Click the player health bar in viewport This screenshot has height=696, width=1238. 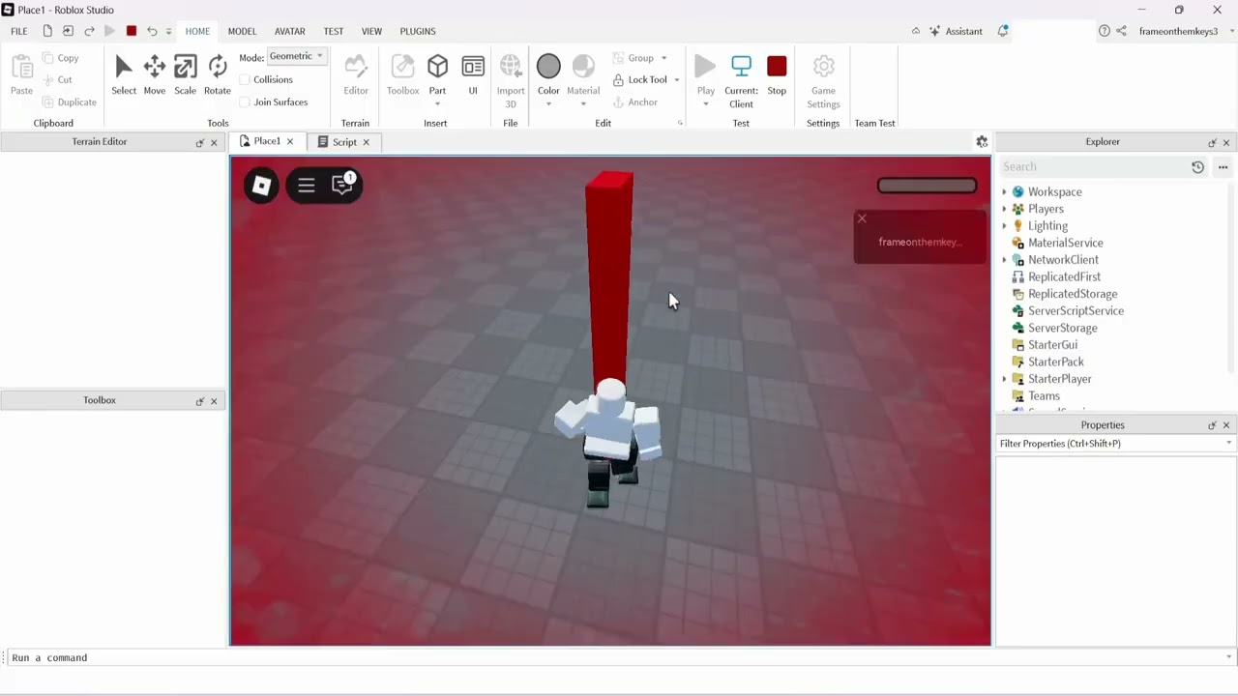(x=927, y=186)
